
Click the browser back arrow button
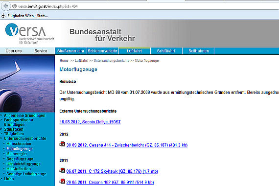pos(6,6)
